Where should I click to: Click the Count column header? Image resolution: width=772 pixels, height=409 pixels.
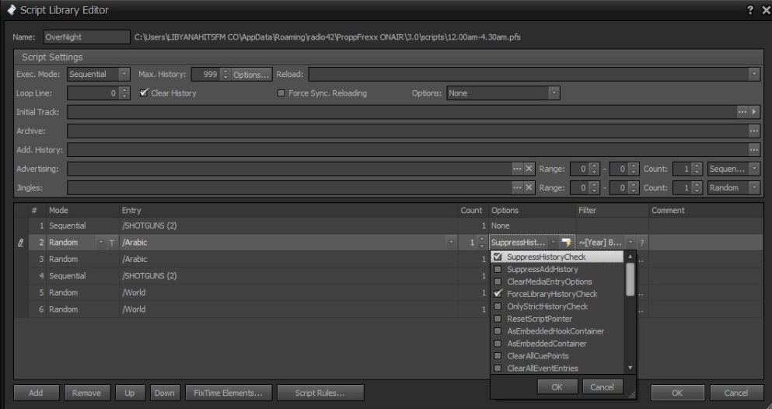473,210
